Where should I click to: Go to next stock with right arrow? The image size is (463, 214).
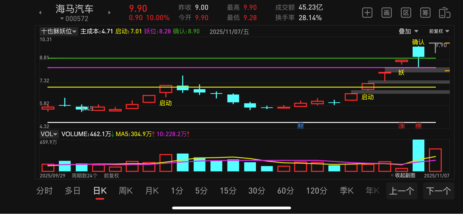point(109,13)
